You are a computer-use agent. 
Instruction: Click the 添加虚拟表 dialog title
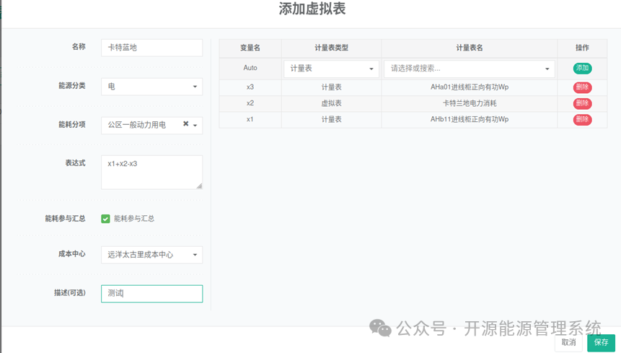pyautogui.click(x=312, y=9)
